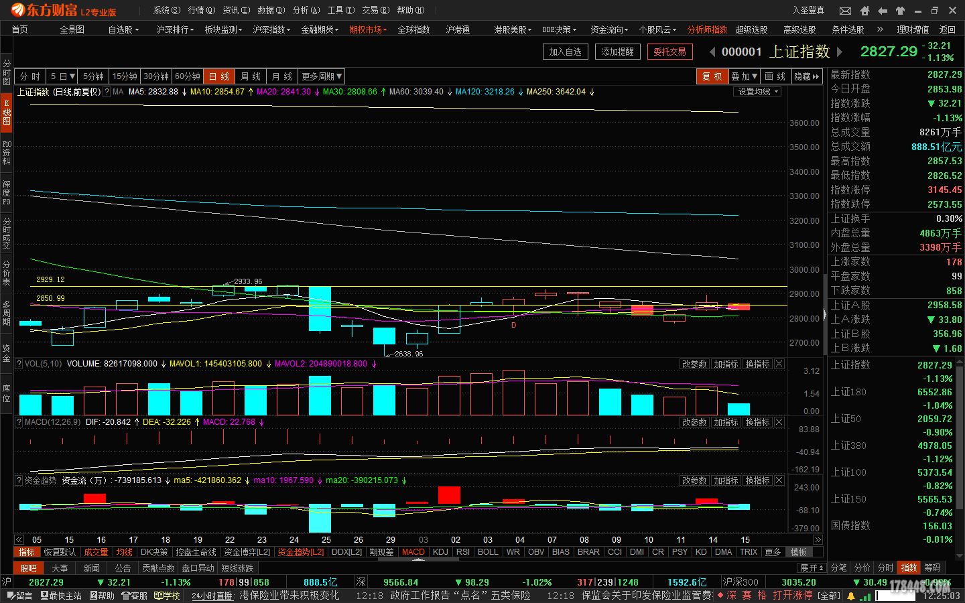Toggle the 成交量 volume indicator

pyautogui.click(x=96, y=552)
